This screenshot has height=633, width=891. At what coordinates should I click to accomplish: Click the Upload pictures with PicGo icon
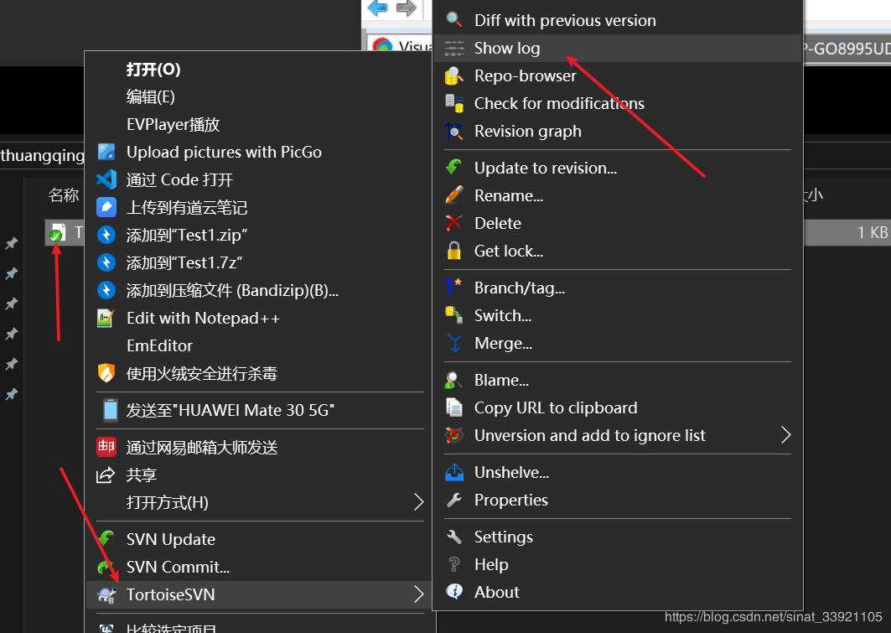click(x=106, y=152)
